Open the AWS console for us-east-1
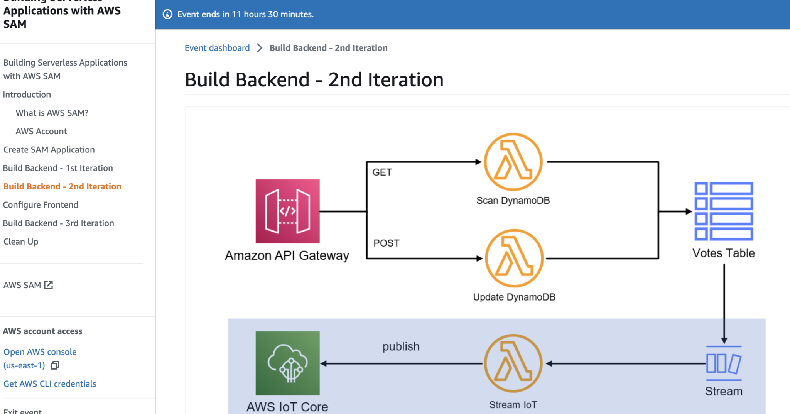 (x=40, y=351)
